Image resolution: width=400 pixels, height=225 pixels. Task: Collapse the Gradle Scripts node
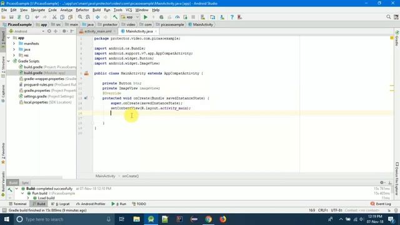click(x=9, y=61)
